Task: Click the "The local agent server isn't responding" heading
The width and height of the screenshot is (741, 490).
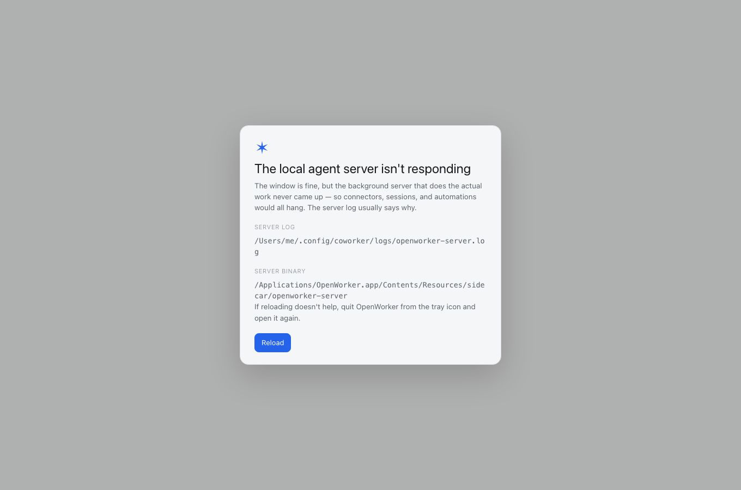Action: (x=362, y=169)
